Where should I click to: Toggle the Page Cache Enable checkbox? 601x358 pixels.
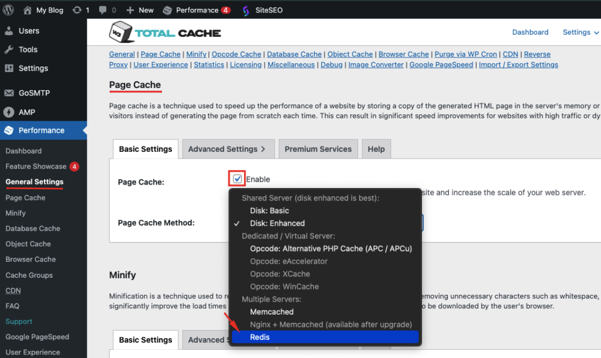[x=237, y=179]
